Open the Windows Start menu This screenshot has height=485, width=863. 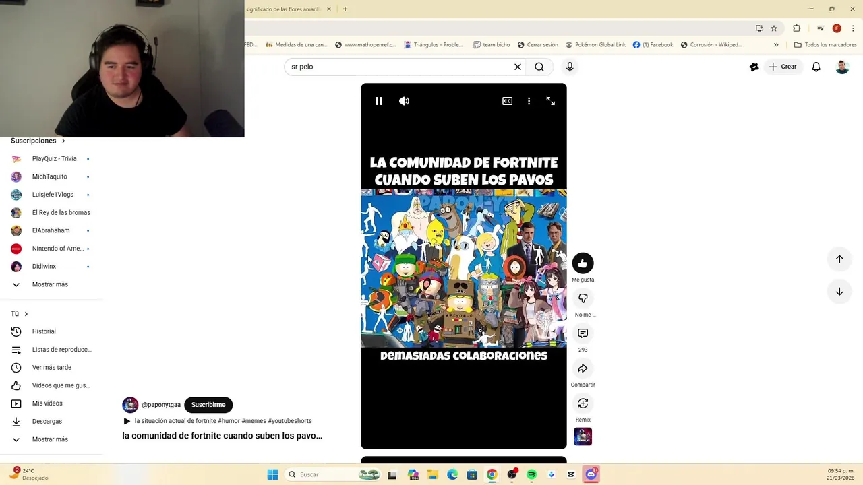[x=272, y=474]
